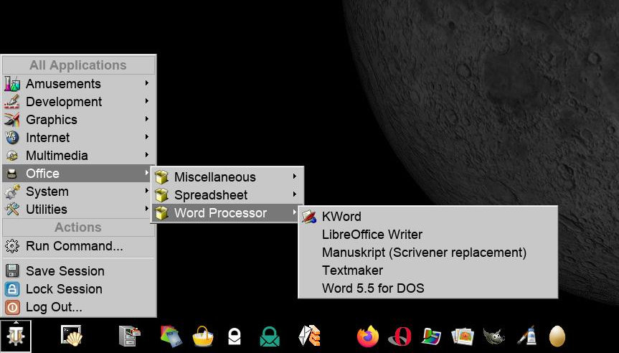Viewport: 619px width, 353px height.
Task: Click the Utilities crossed tools icon
Action: (12, 210)
